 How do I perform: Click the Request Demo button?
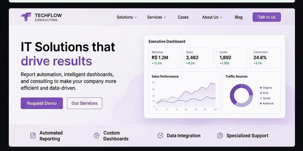tap(42, 103)
